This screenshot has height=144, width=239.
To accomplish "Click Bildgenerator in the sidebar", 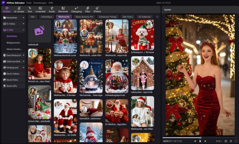I will point(13,43).
